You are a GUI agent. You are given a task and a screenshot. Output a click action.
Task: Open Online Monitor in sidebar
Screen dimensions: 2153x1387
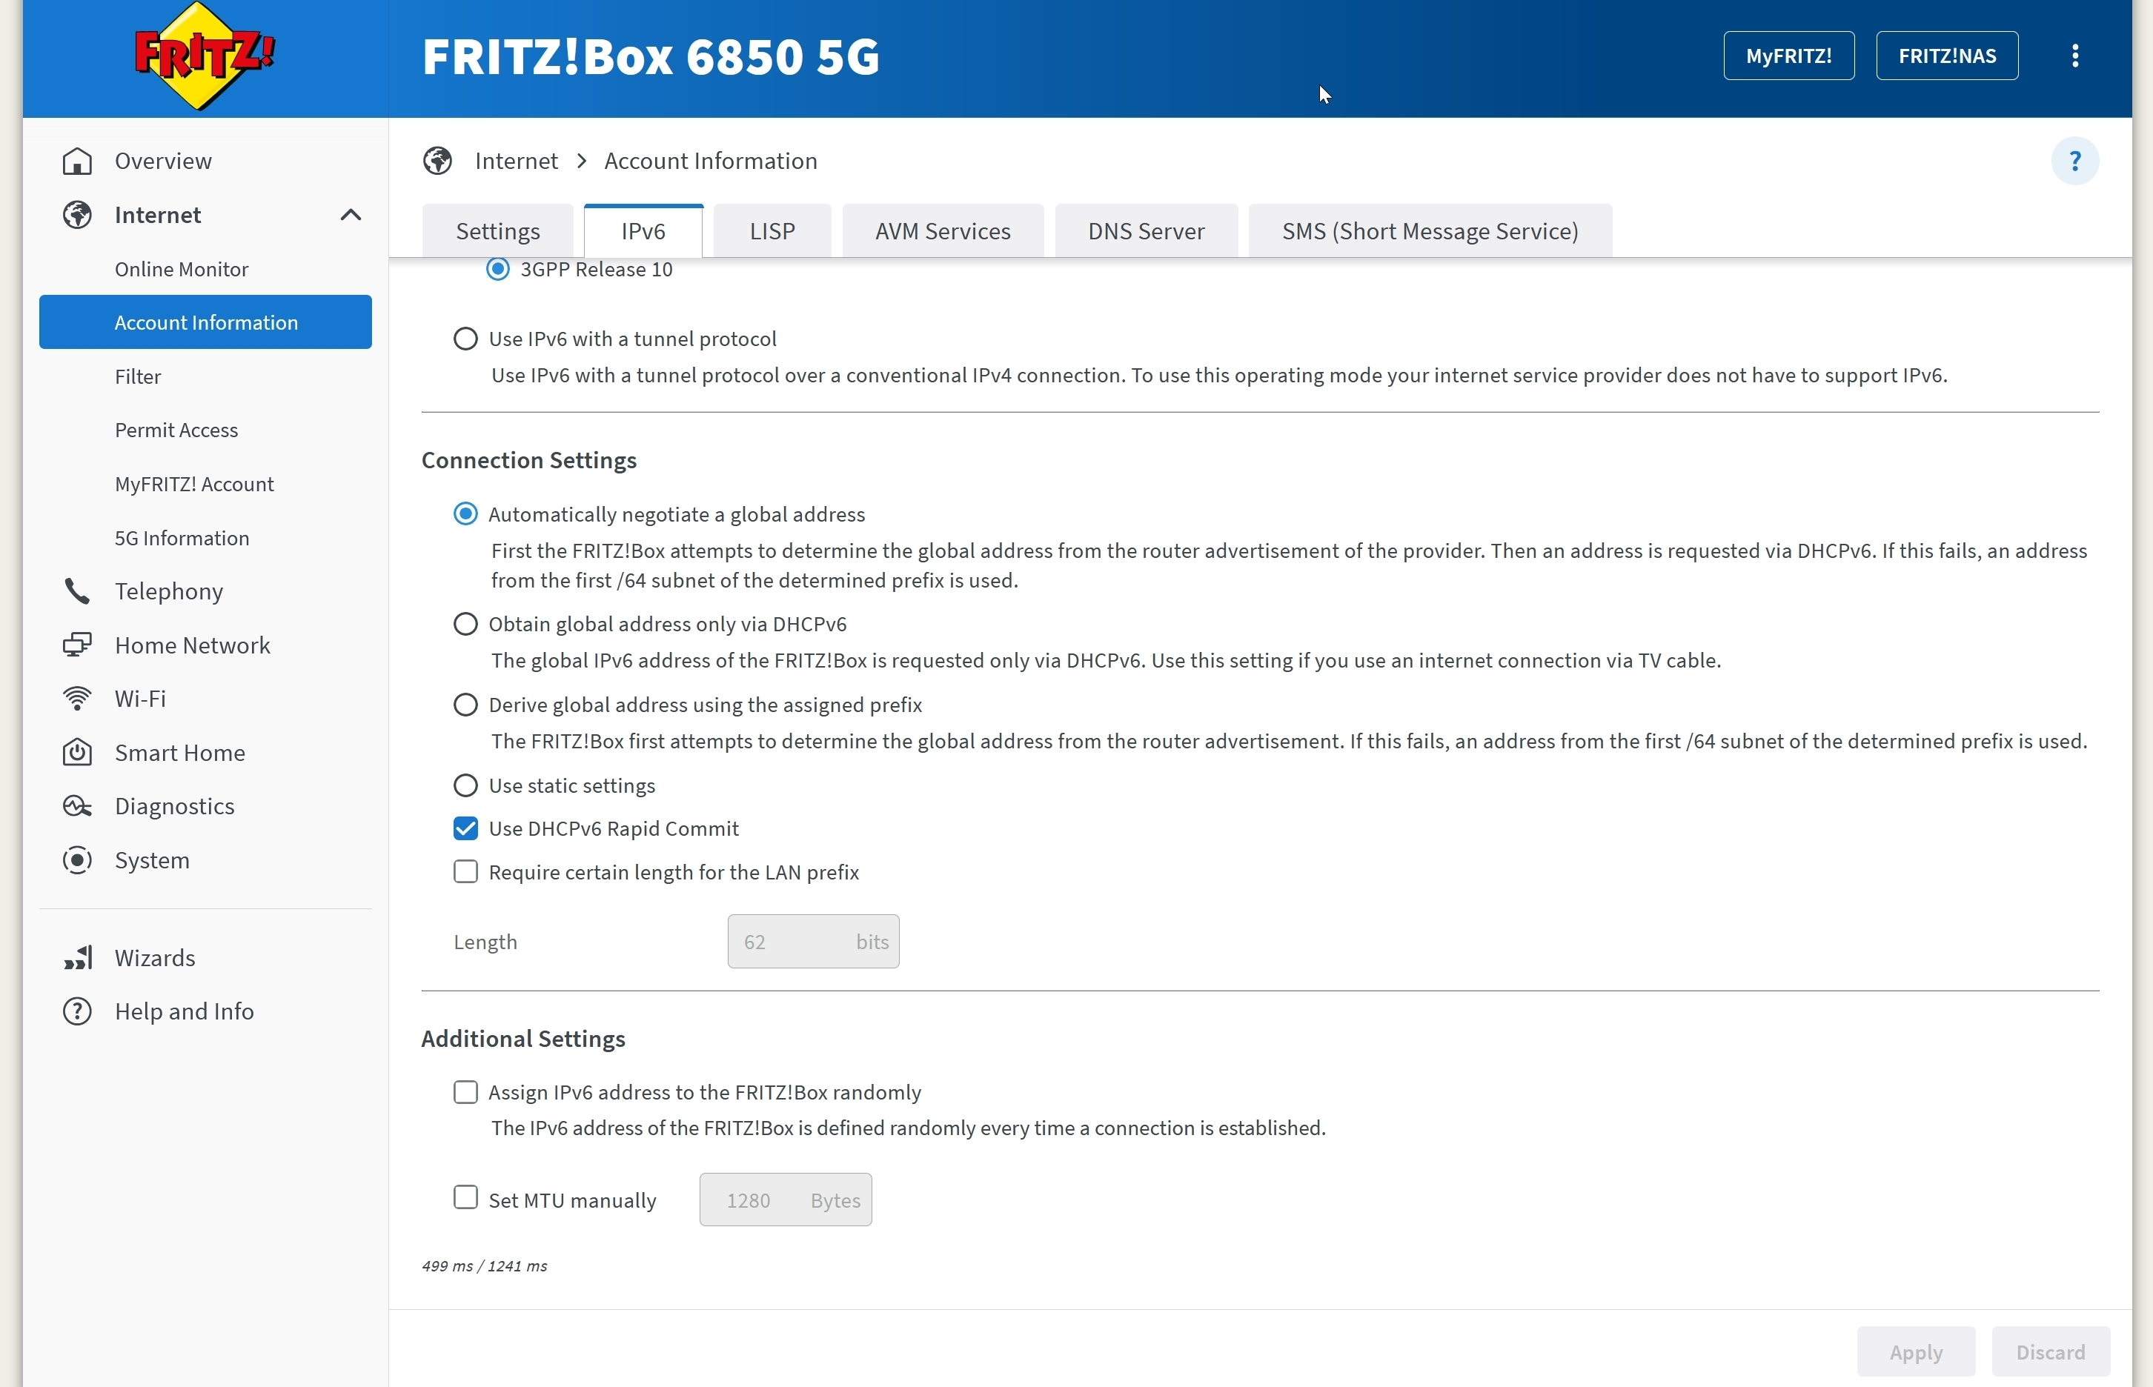coord(205,269)
